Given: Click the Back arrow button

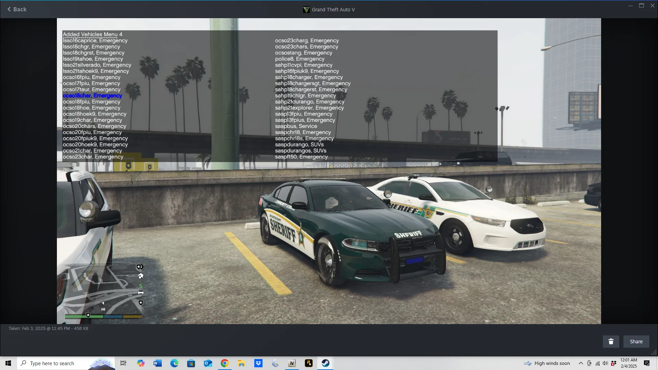Looking at the screenshot, I should pos(16,9).
